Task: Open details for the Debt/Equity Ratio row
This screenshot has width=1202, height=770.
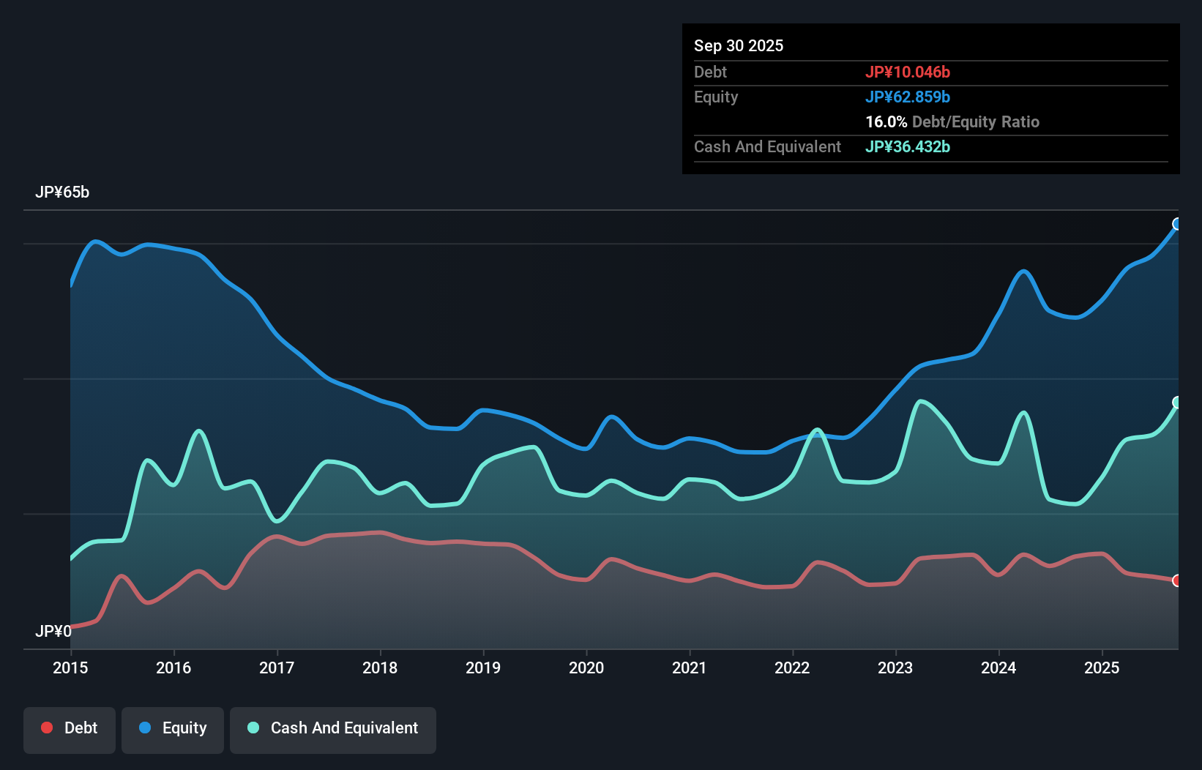Action: click(952, 122)
